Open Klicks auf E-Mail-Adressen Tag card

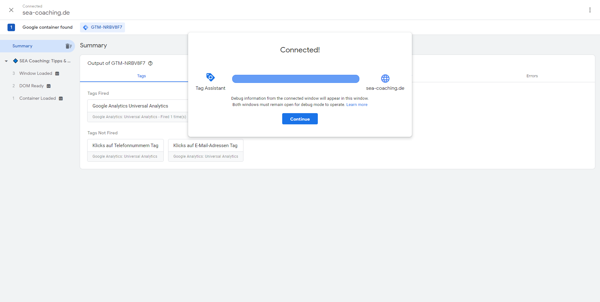tap(206, 150)
